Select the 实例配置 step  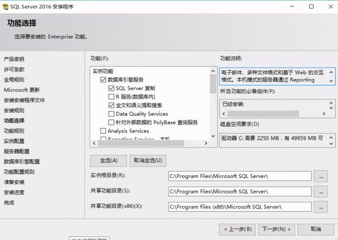coord(14,141)
